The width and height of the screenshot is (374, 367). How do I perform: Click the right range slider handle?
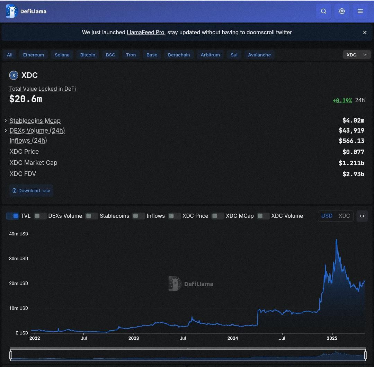(365, 355)
